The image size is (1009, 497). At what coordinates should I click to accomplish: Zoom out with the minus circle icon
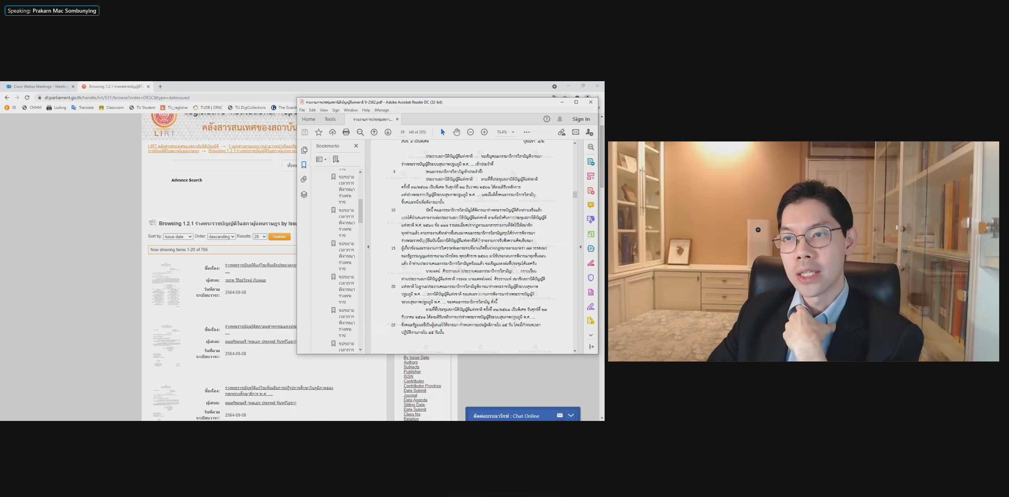470,132
